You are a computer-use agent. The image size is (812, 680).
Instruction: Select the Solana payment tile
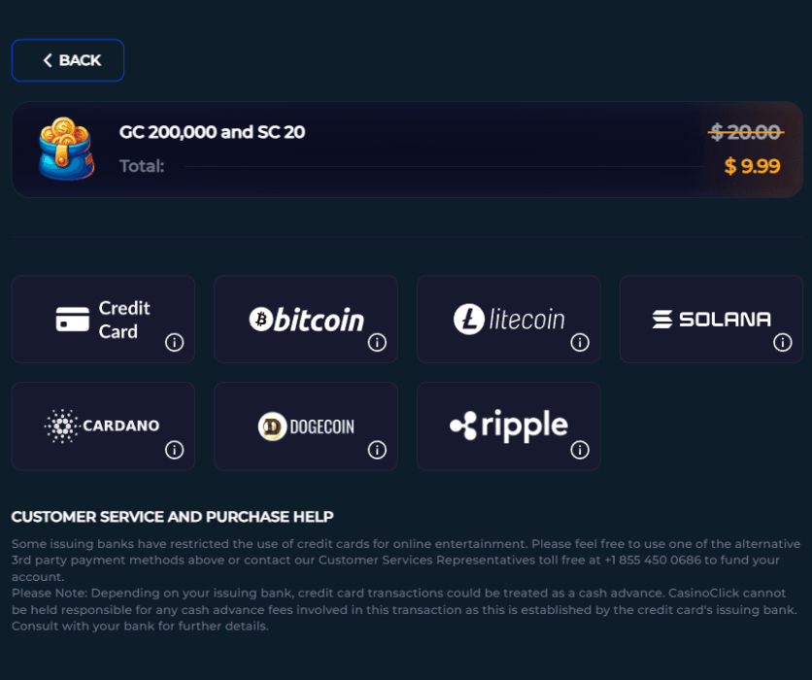(x=711, y=319)
